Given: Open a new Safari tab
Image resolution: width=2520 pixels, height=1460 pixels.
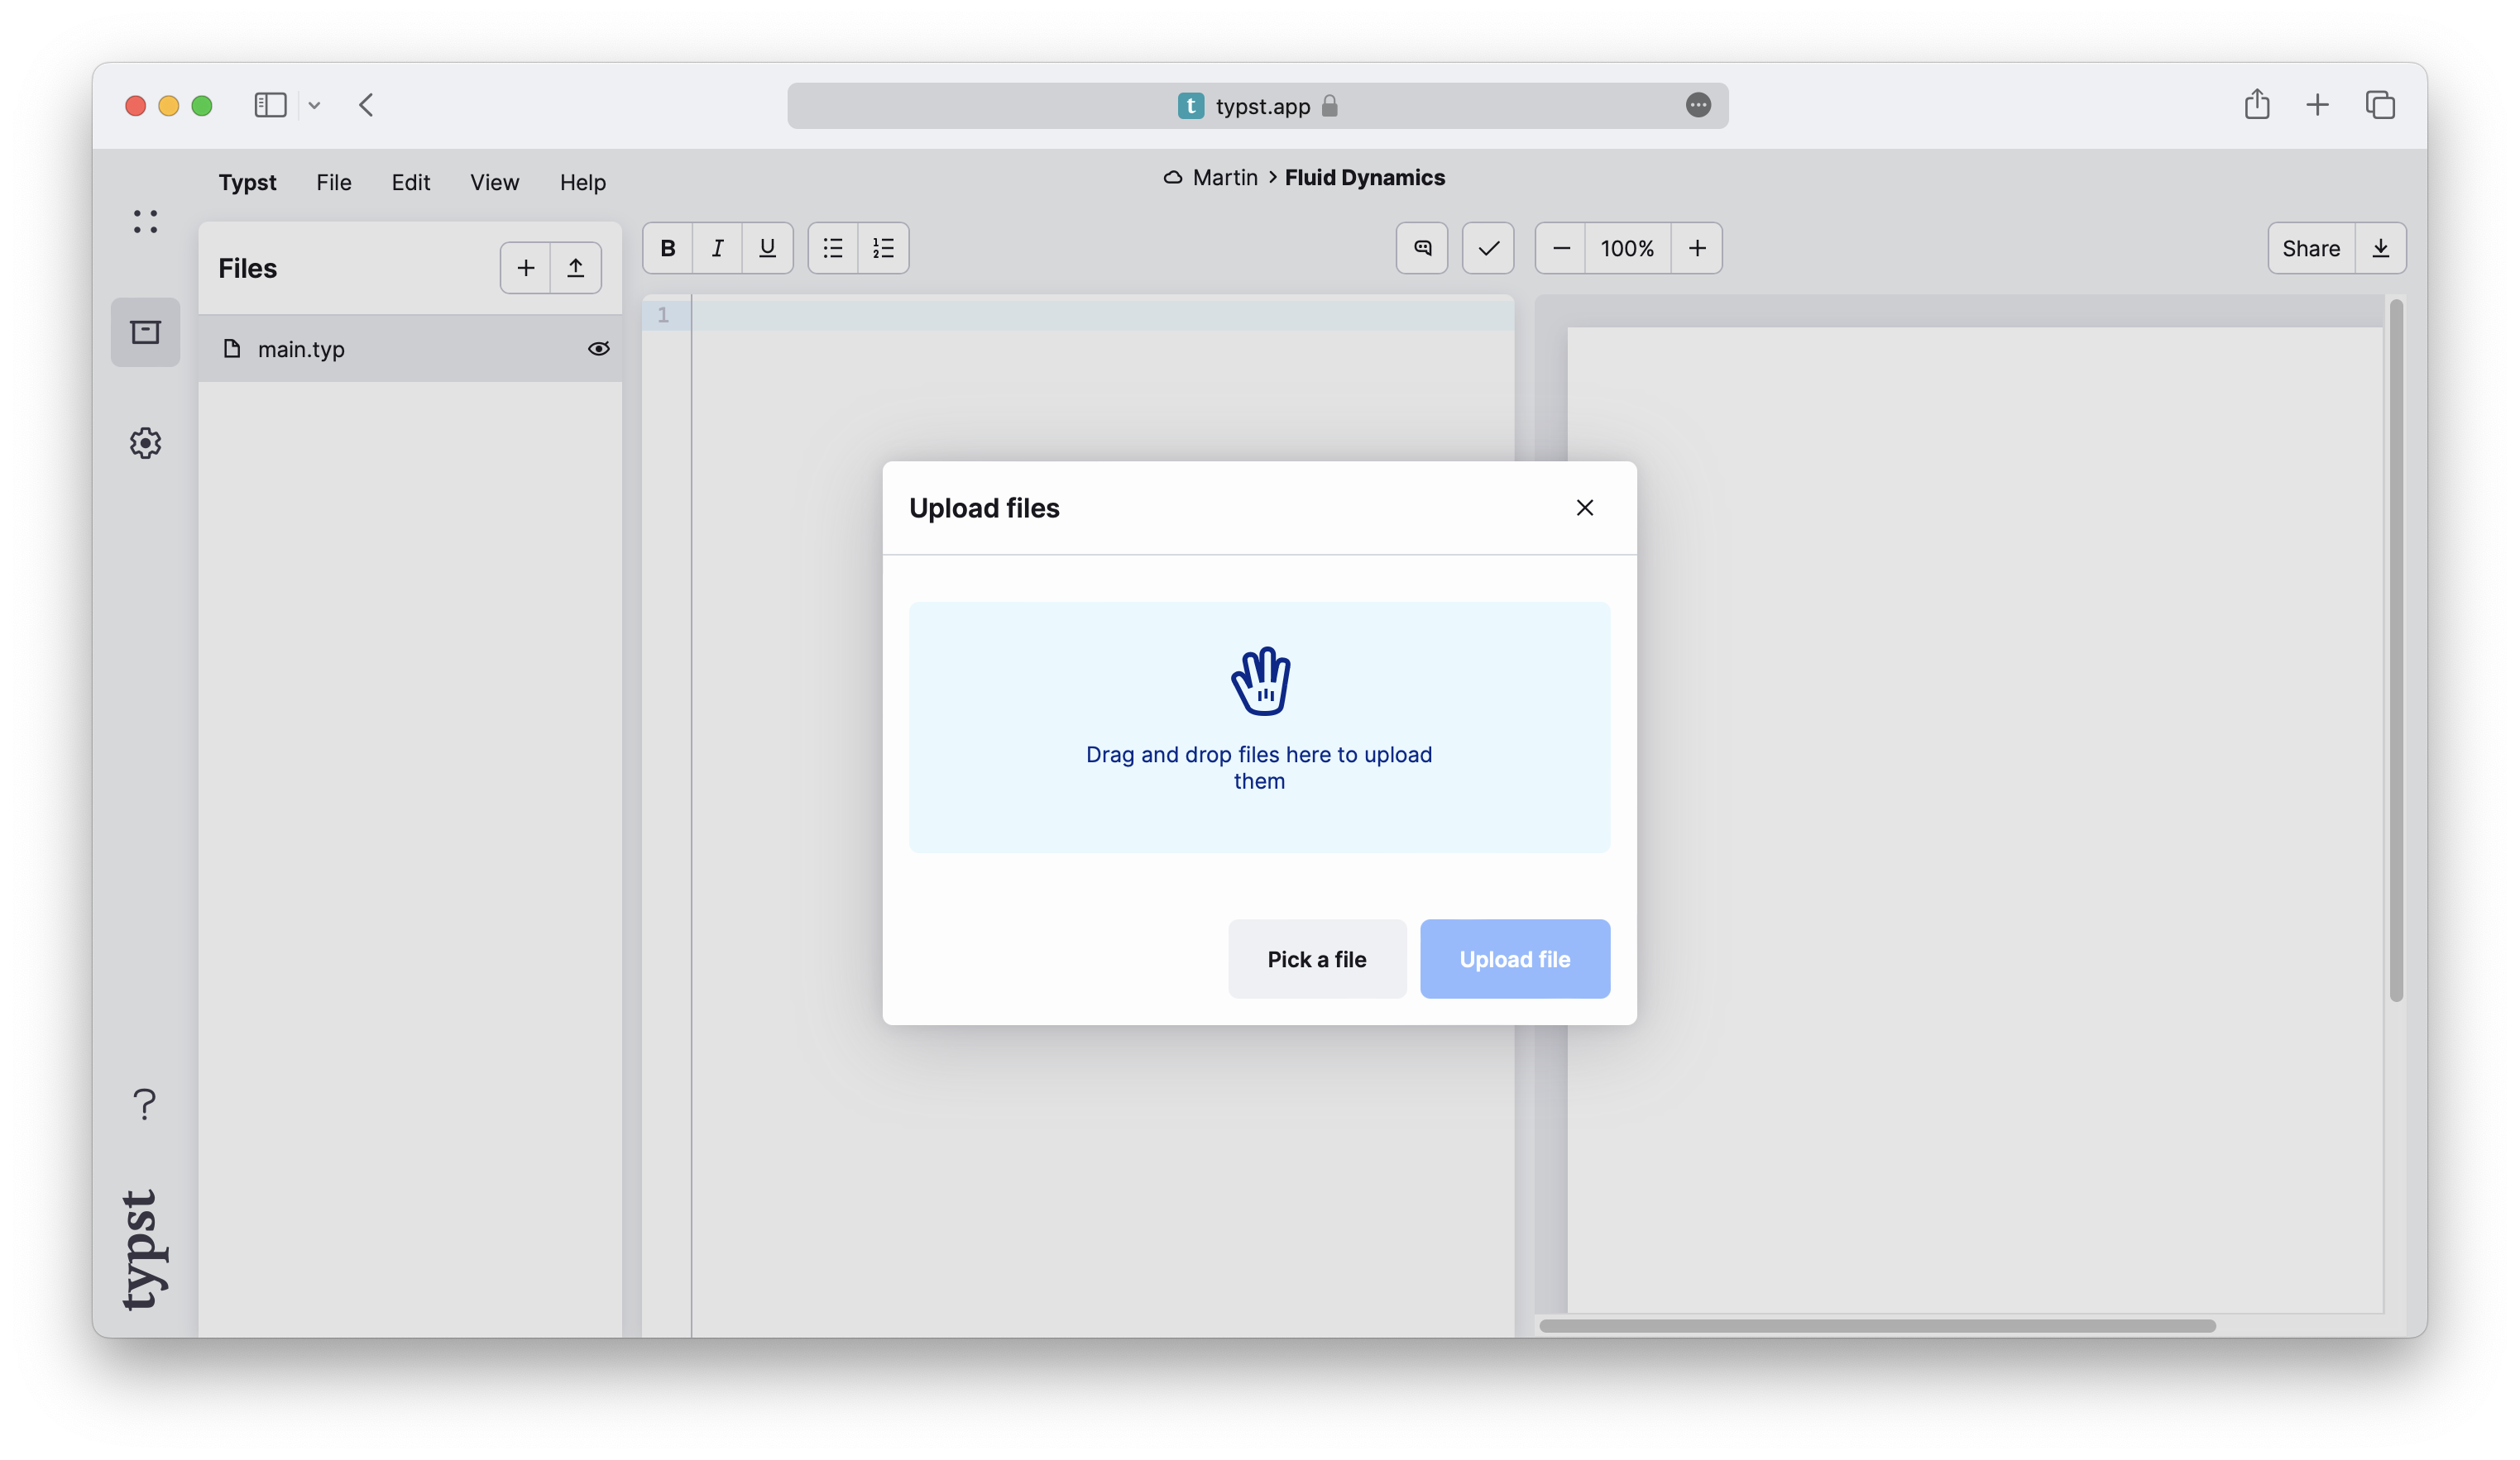Looking at the screenshot, I should coord(2318,105).
